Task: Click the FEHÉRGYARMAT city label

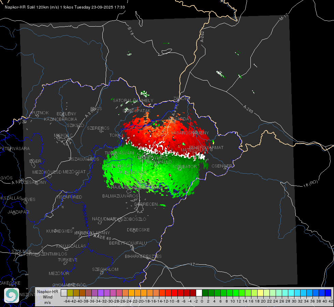Action: pyautogui.click(x=206, y=147)
